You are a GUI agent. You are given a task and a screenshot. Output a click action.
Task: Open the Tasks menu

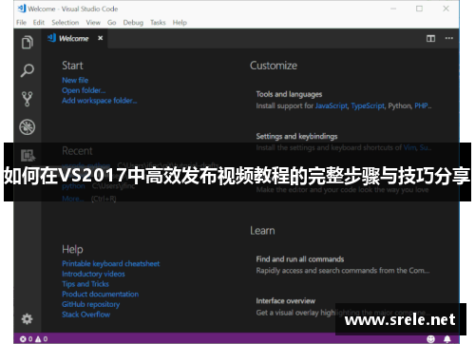pos(158,23)
